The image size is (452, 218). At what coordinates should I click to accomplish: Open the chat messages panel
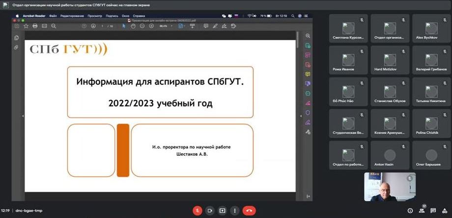(x=433, y=211)
